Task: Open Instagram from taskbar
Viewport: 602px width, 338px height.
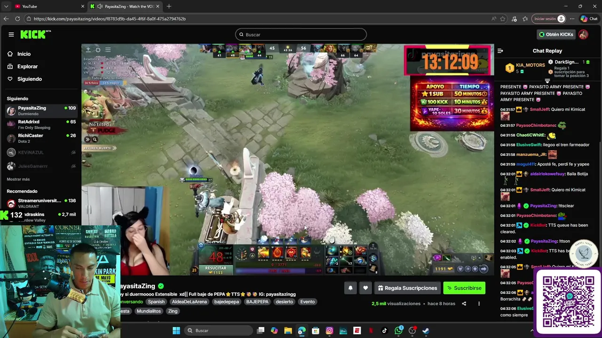Action: point(329,330)
